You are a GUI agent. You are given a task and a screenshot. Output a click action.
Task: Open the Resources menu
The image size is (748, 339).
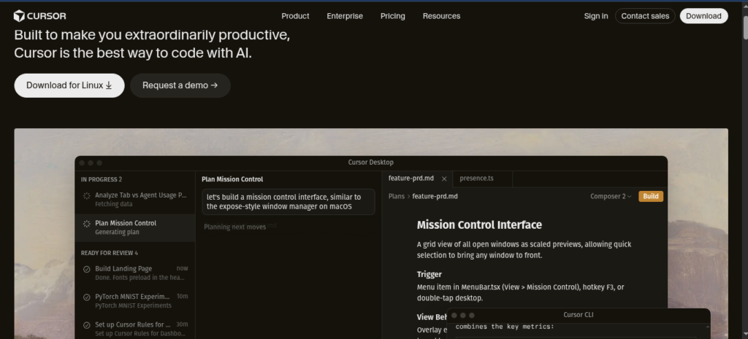coord(441,16)
